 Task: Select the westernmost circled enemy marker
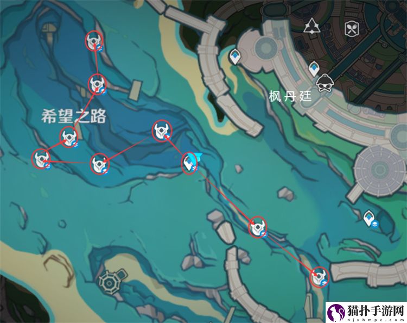click(41, 158)
